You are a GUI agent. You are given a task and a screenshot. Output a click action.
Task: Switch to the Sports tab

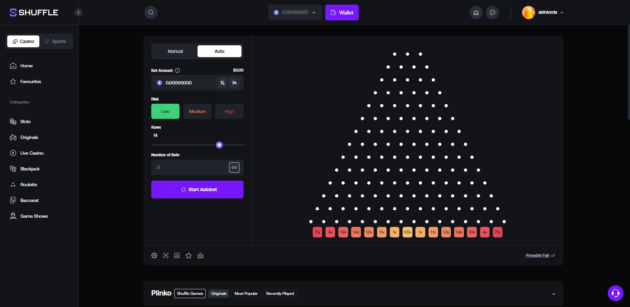pyautogui.click(x=55, y=41)
